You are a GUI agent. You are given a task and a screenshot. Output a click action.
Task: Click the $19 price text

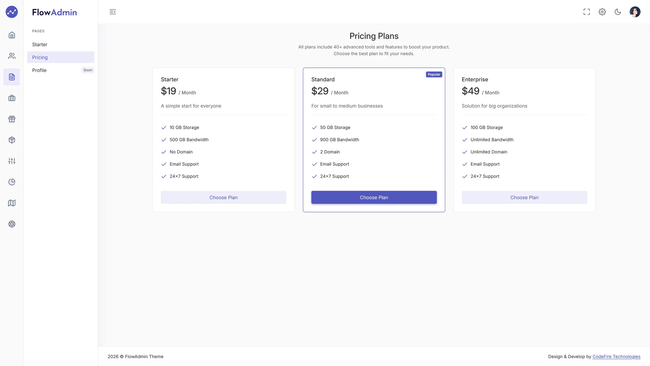(x=169, y=91)
